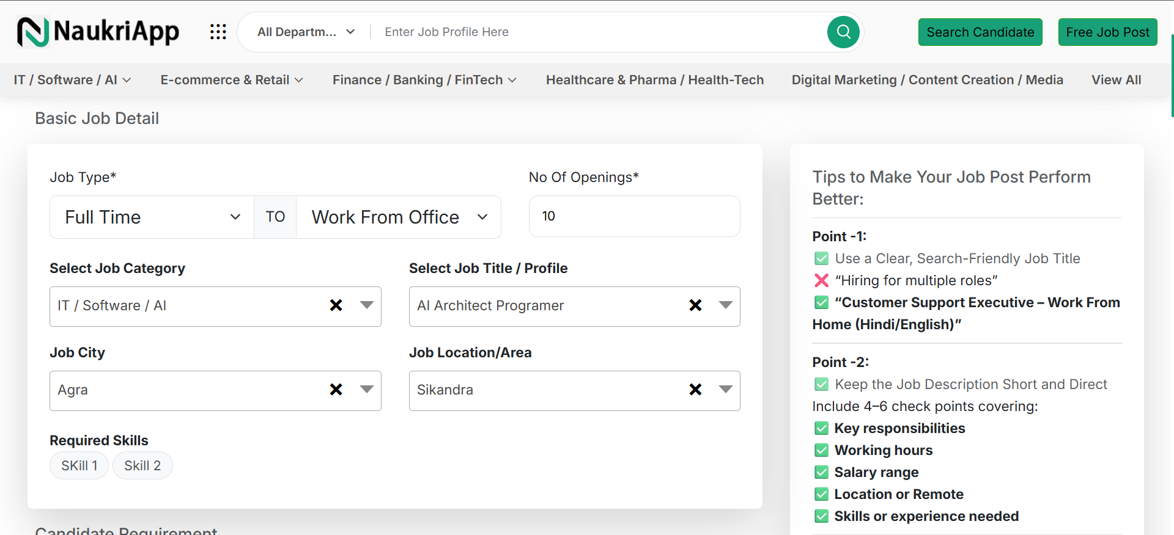Click the green search magnifier button
Screen dimensions: 1174x535
point(843,32)
